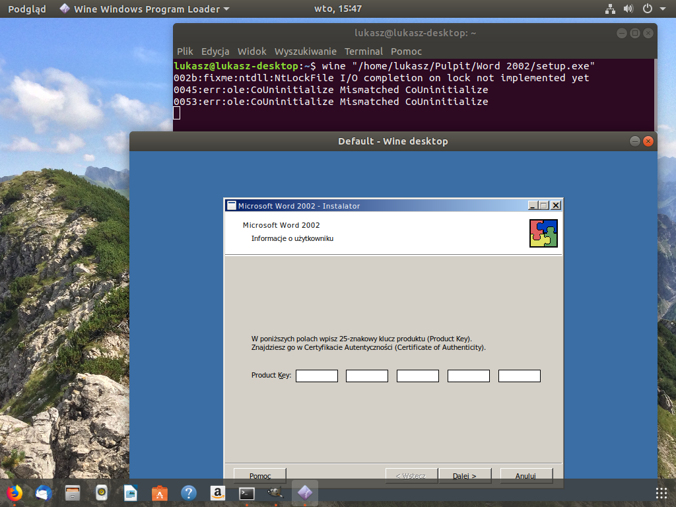Open the Help icon in the dock
The image size is (676, 507).
[188, 492]
